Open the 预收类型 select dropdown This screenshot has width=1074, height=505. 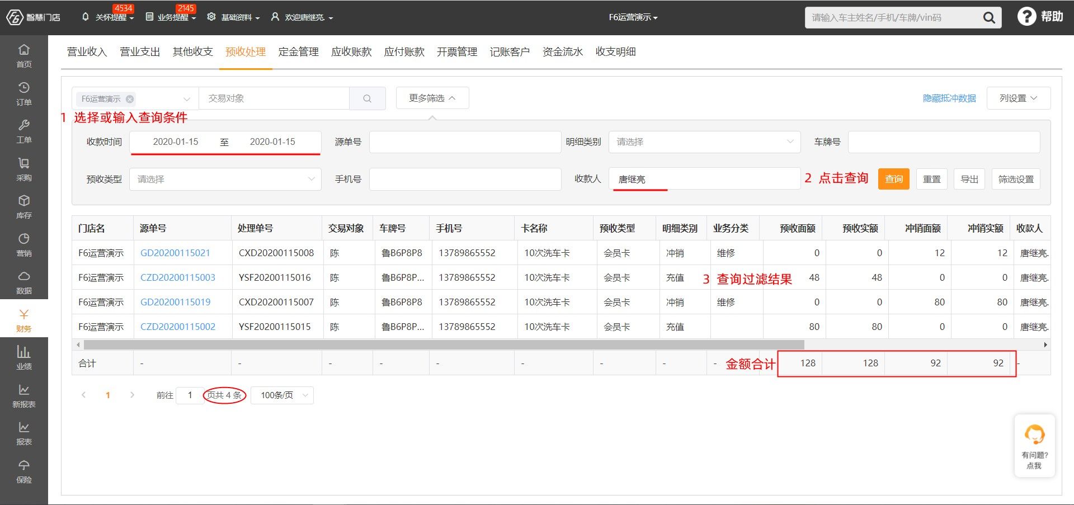pyautogui.click(x=225, y=179)
